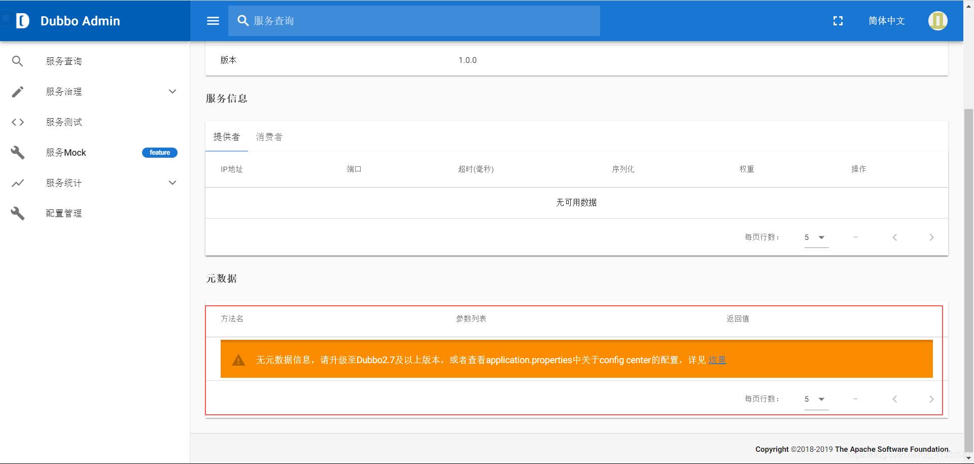The image size is (974, 464).
Task: Click the fullscreen toggle icon
Action: point(838,21)
